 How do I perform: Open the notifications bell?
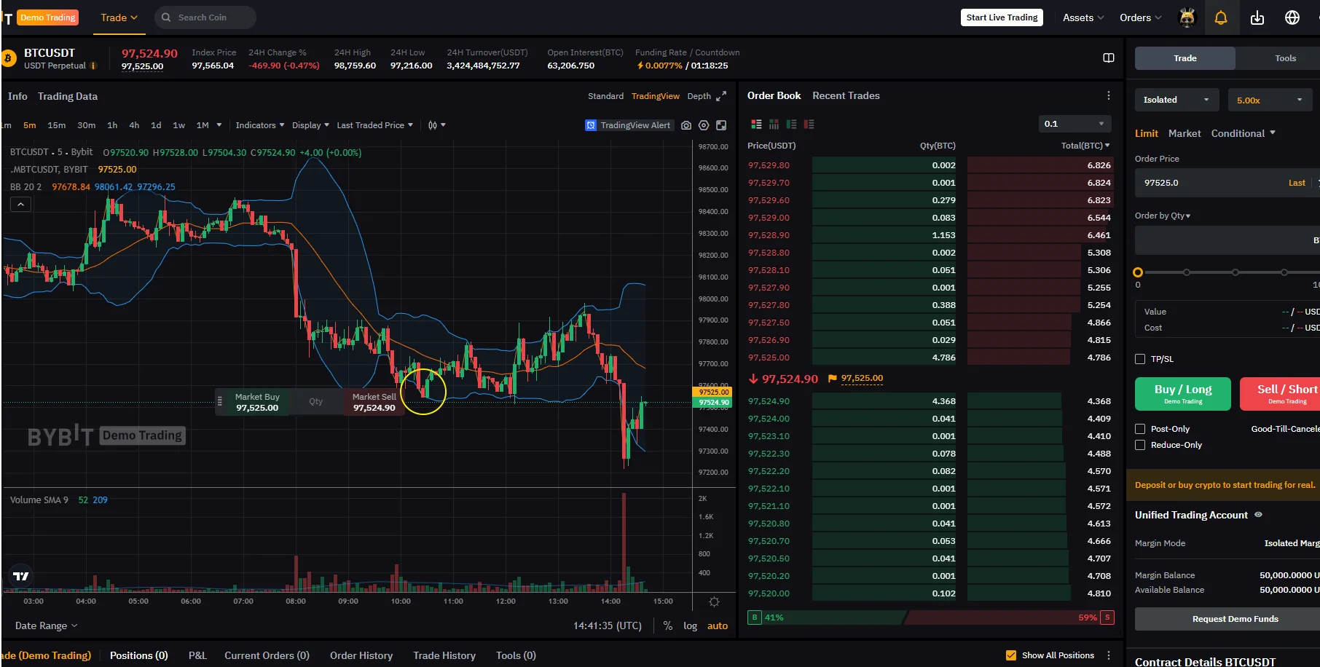(x=1221, y=17)
